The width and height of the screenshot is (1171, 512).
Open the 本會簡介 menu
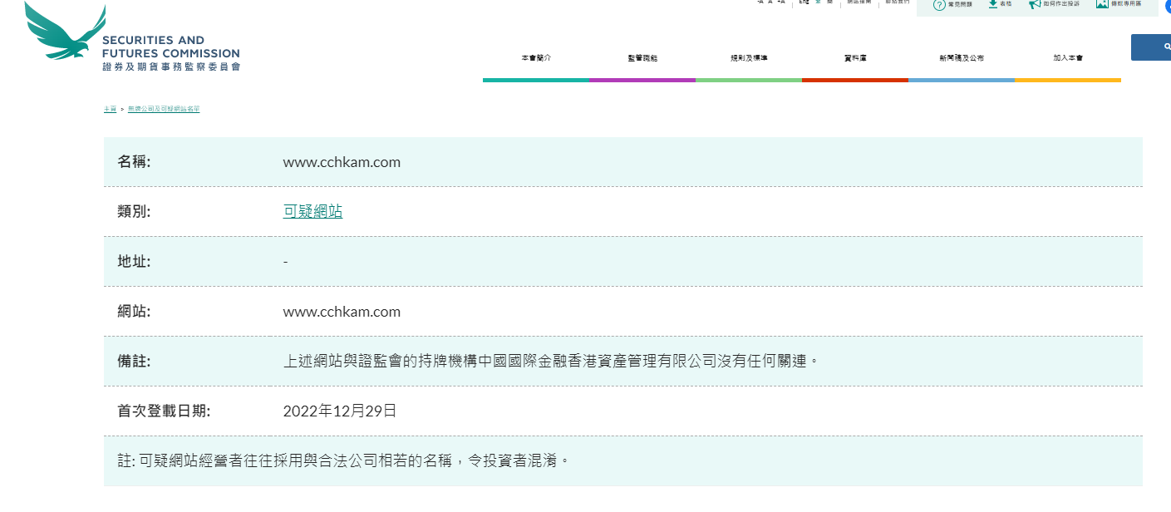[536, 58]
